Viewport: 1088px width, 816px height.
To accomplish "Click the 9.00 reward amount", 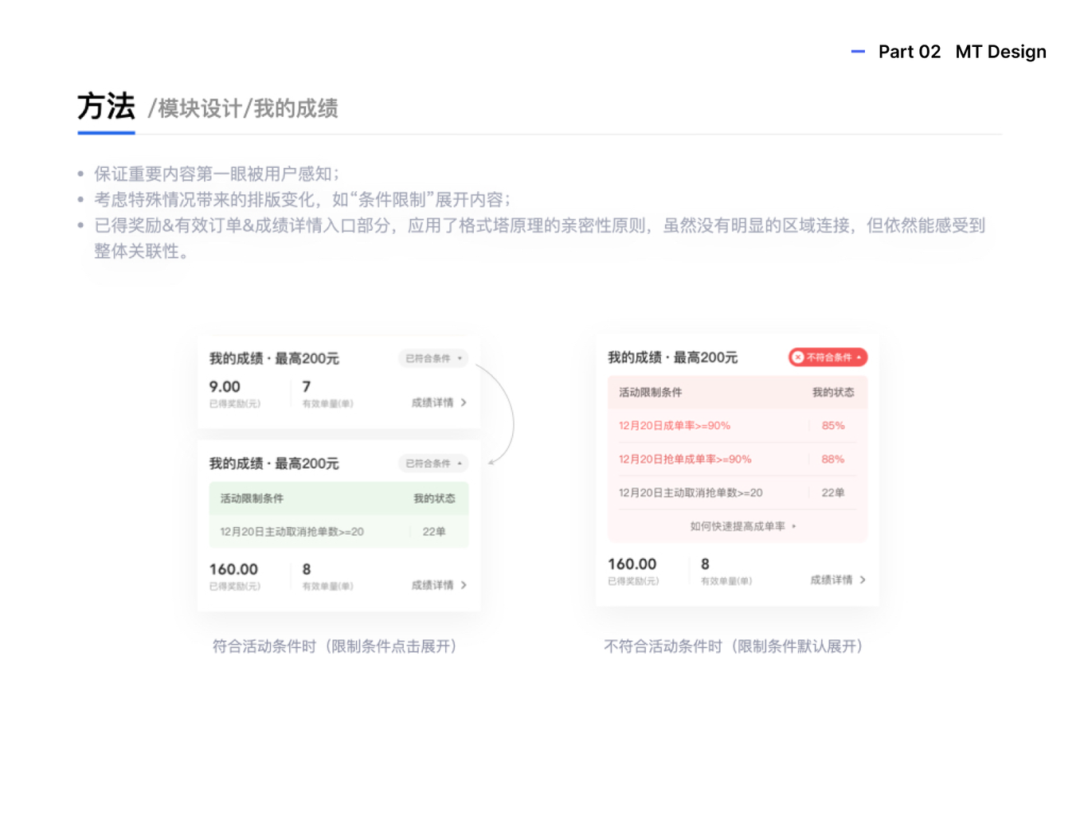I will click(x=225, y=387).
